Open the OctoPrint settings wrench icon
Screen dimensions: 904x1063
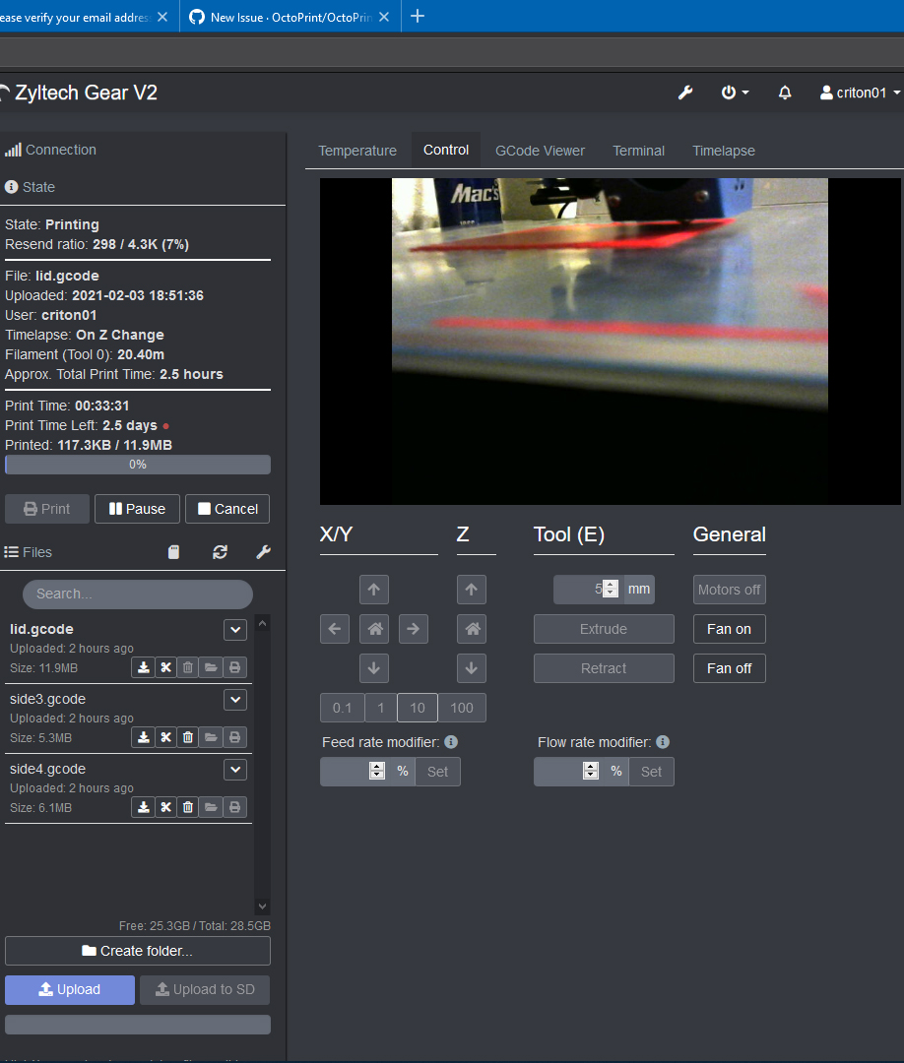(x=685, y=93)
